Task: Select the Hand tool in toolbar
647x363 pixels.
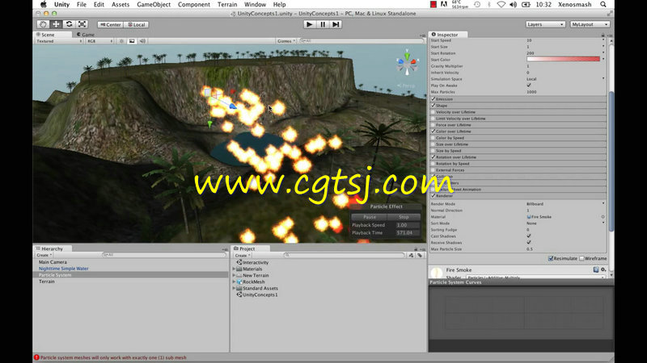Action: [43, 24]
